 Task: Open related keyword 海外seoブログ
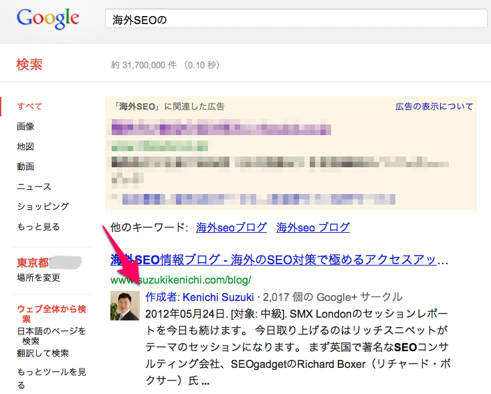click(231, 227)
